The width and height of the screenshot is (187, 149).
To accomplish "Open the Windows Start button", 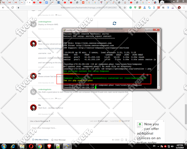I will tap(4, 146).
